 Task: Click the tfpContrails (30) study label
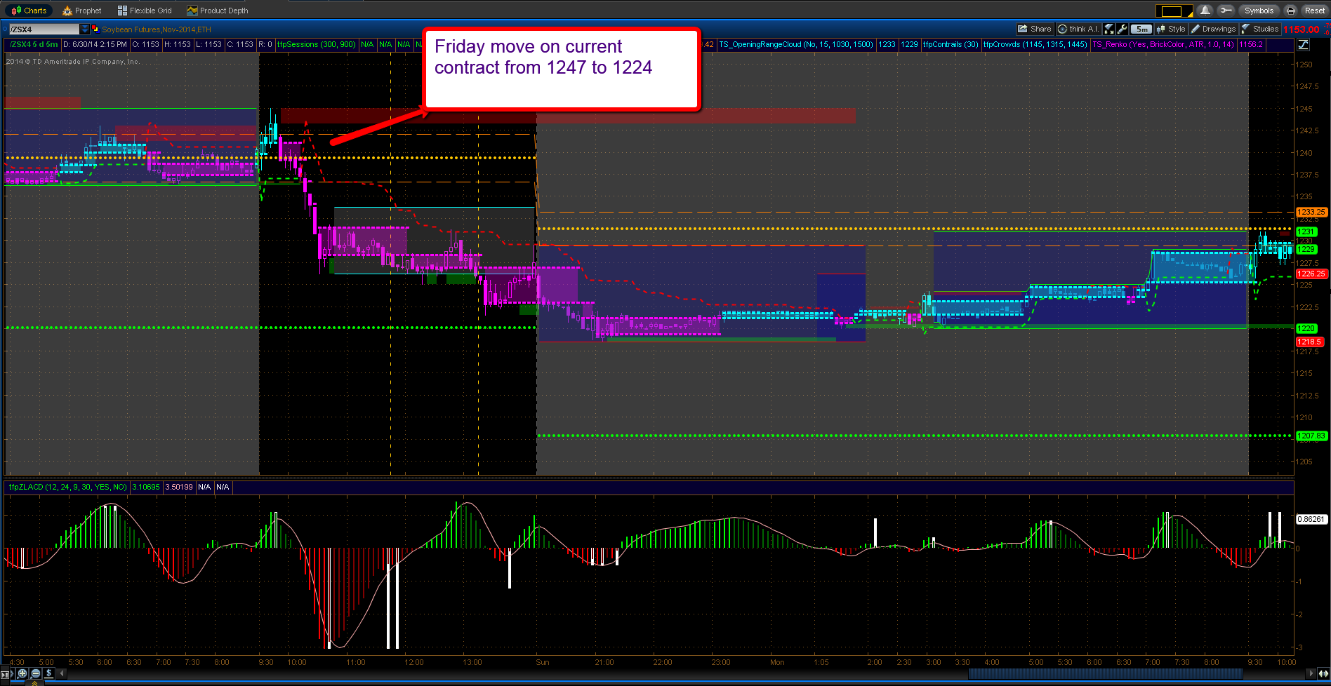click(x=951, y=44)
